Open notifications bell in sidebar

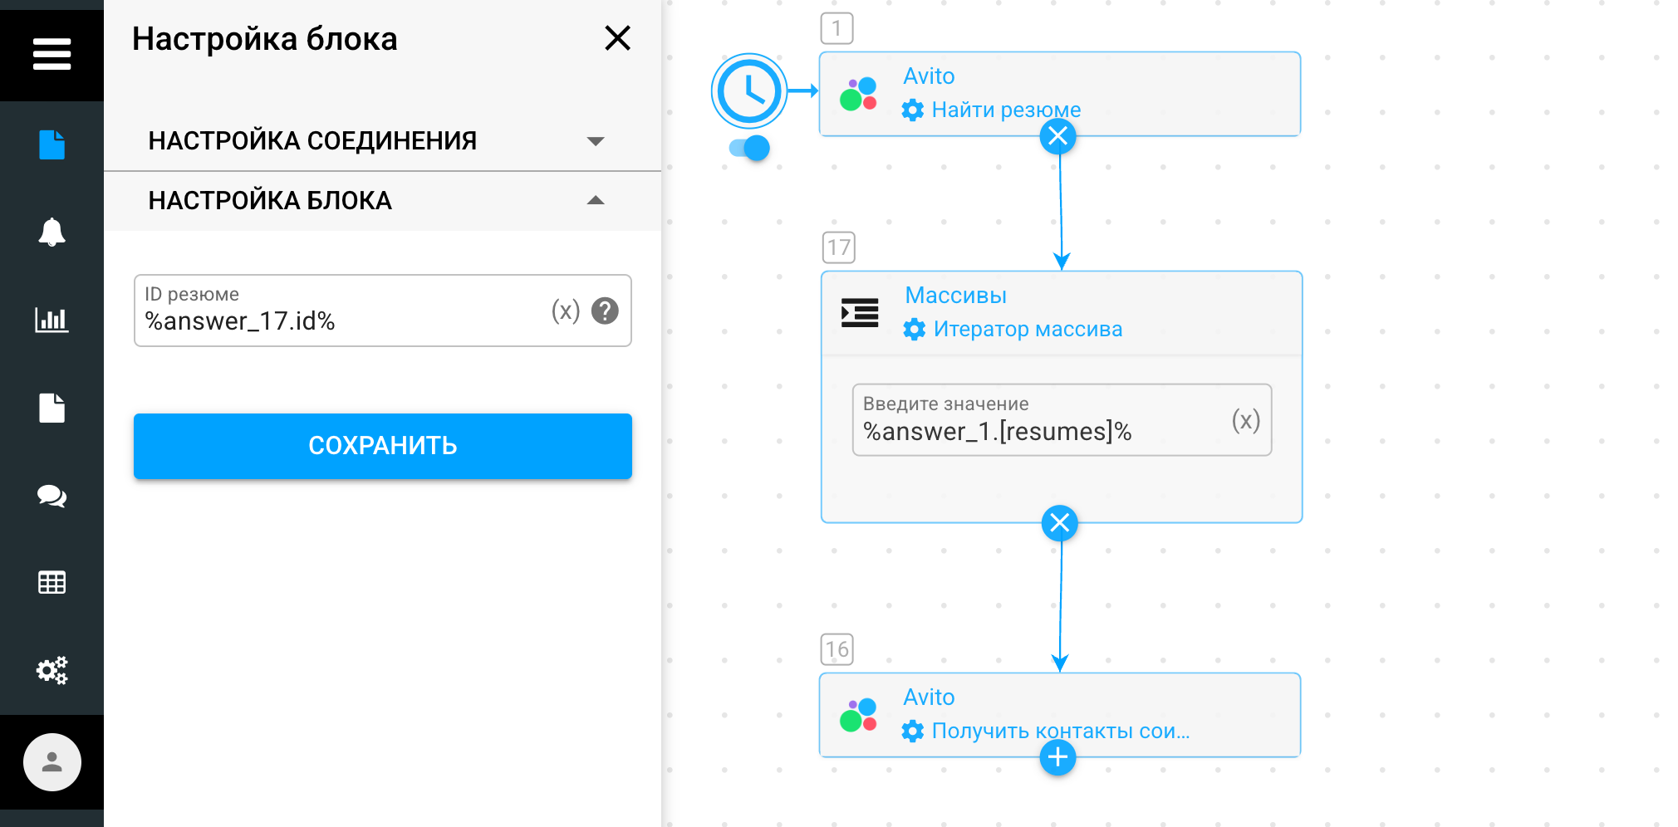[x=52, y=232]
